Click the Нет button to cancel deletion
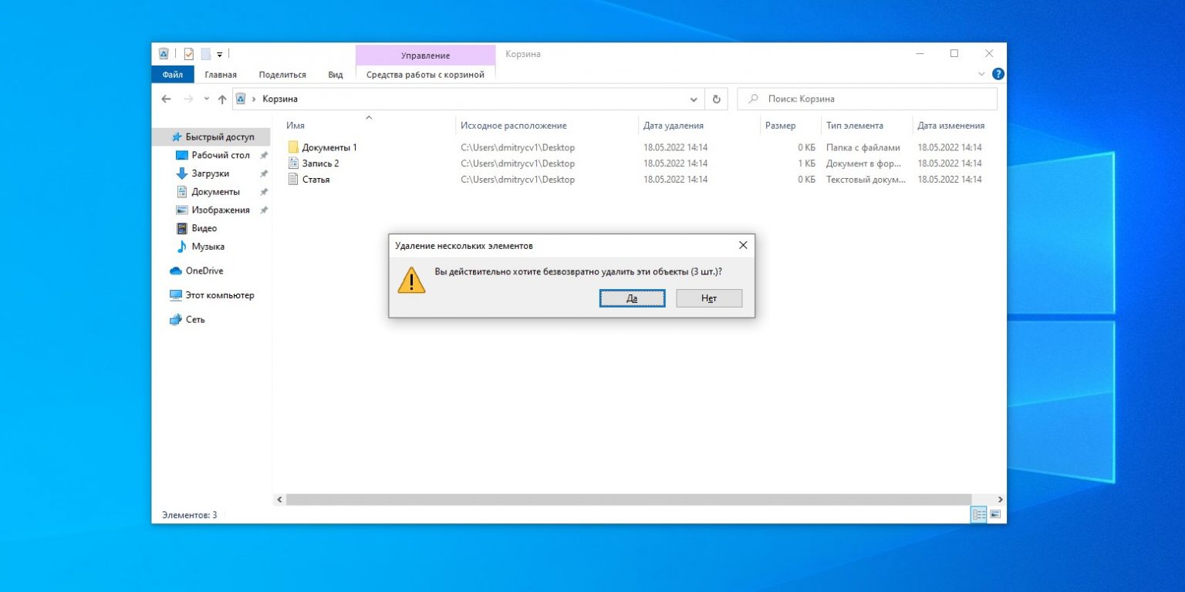1185x592 pixels. point(709,298)
